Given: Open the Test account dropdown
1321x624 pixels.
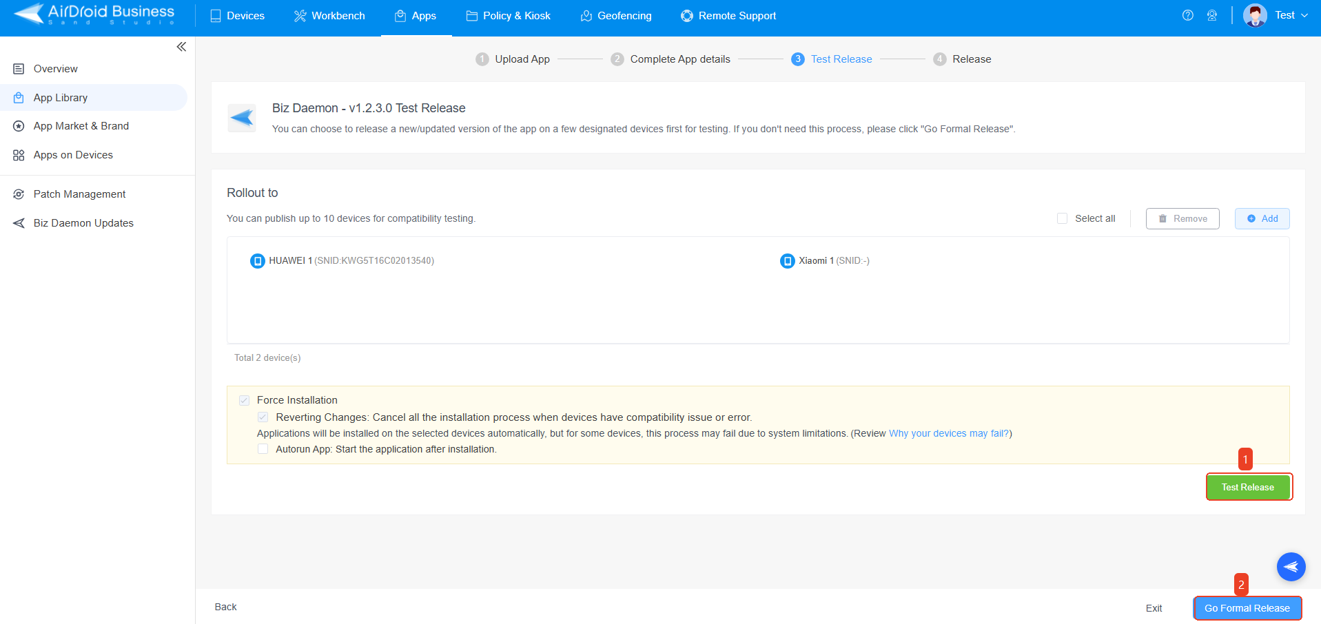Looking at the screenshot, I should click(1286, 14).
